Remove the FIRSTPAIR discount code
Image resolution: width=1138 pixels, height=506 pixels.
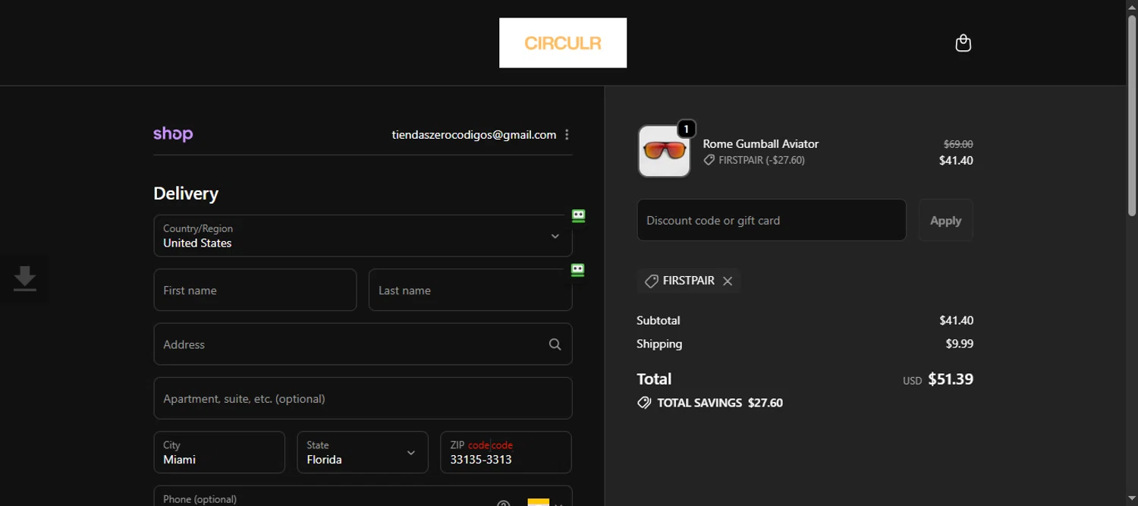coord(728,281)
